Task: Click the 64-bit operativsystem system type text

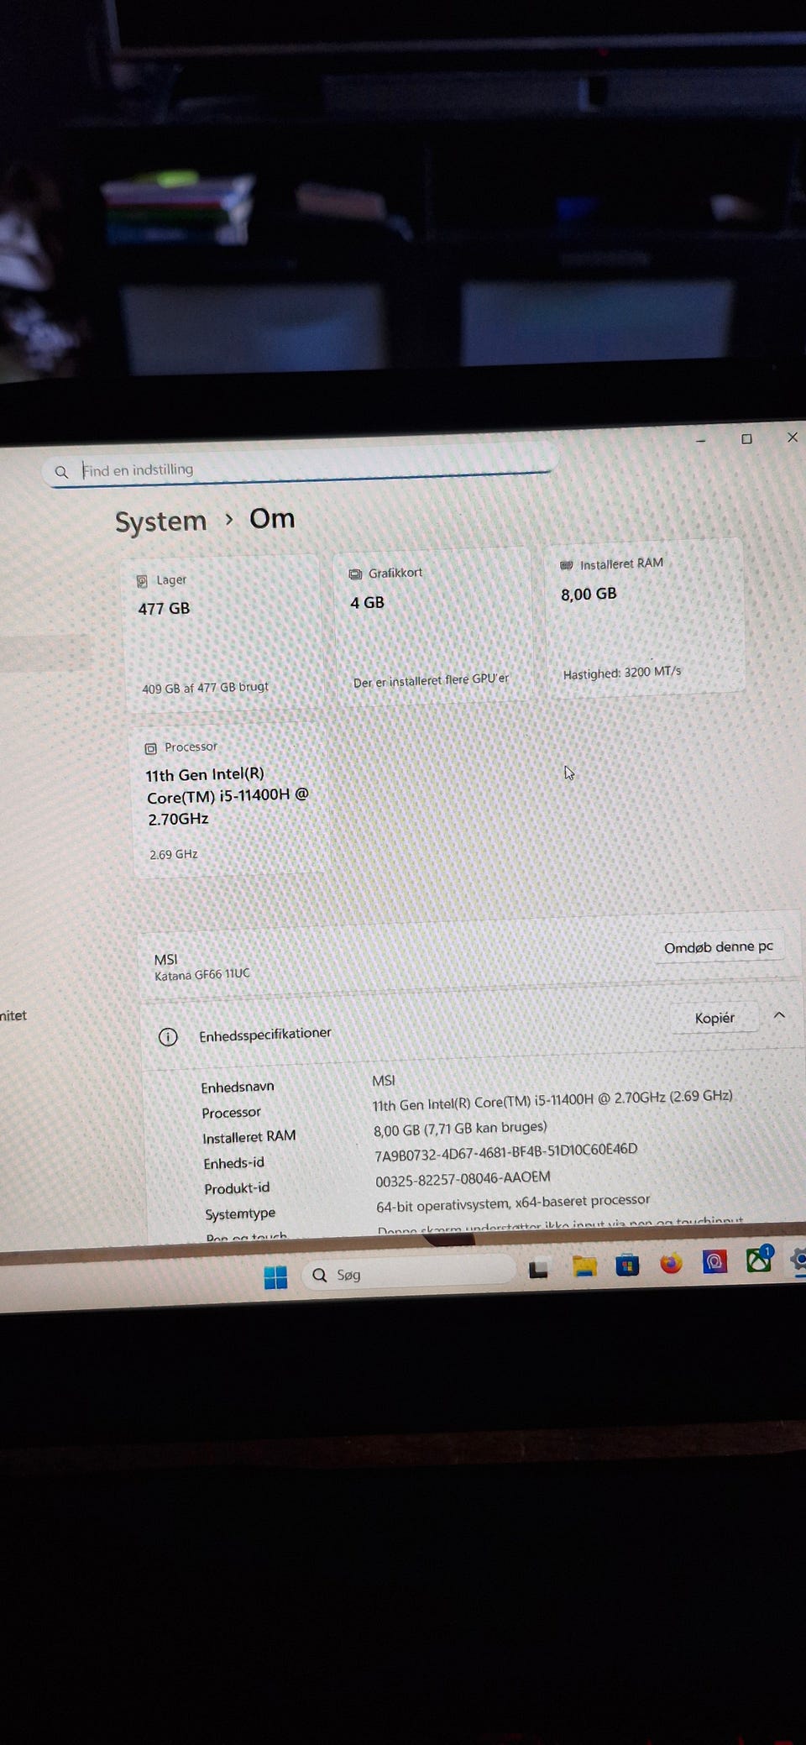Action: pyautogui.click(x=513, y=1203)
